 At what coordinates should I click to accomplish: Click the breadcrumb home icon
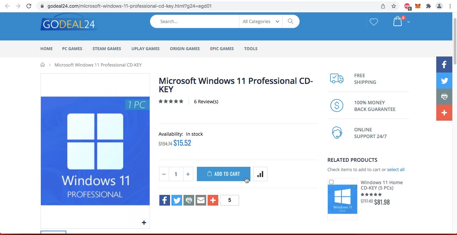[x=43, y=65]
